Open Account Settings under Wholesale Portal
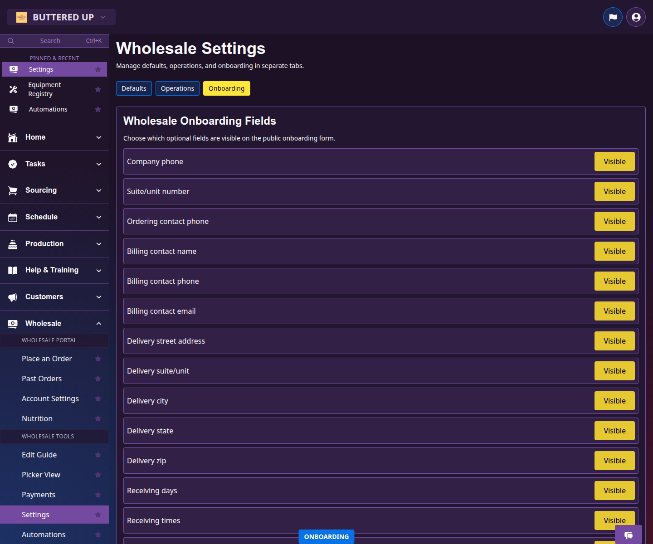Screen dimensions: 653x544 pos(50,398)
